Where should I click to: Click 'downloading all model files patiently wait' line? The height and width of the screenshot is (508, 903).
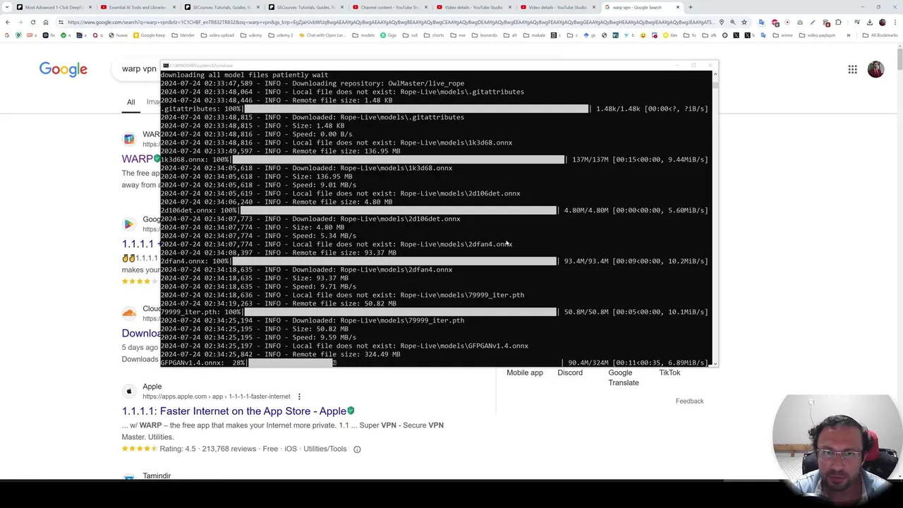click(244, 75)
